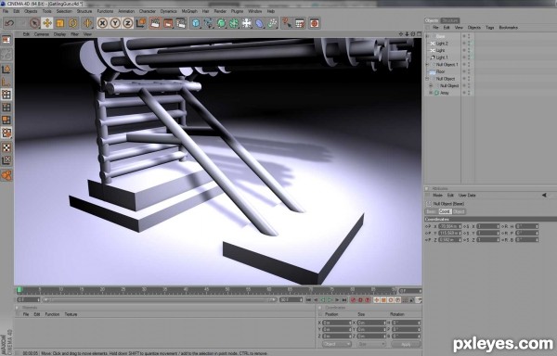Open the MoGraph menu
The width and height of the screenshot is (557, 356).
[x=189, y=11]
